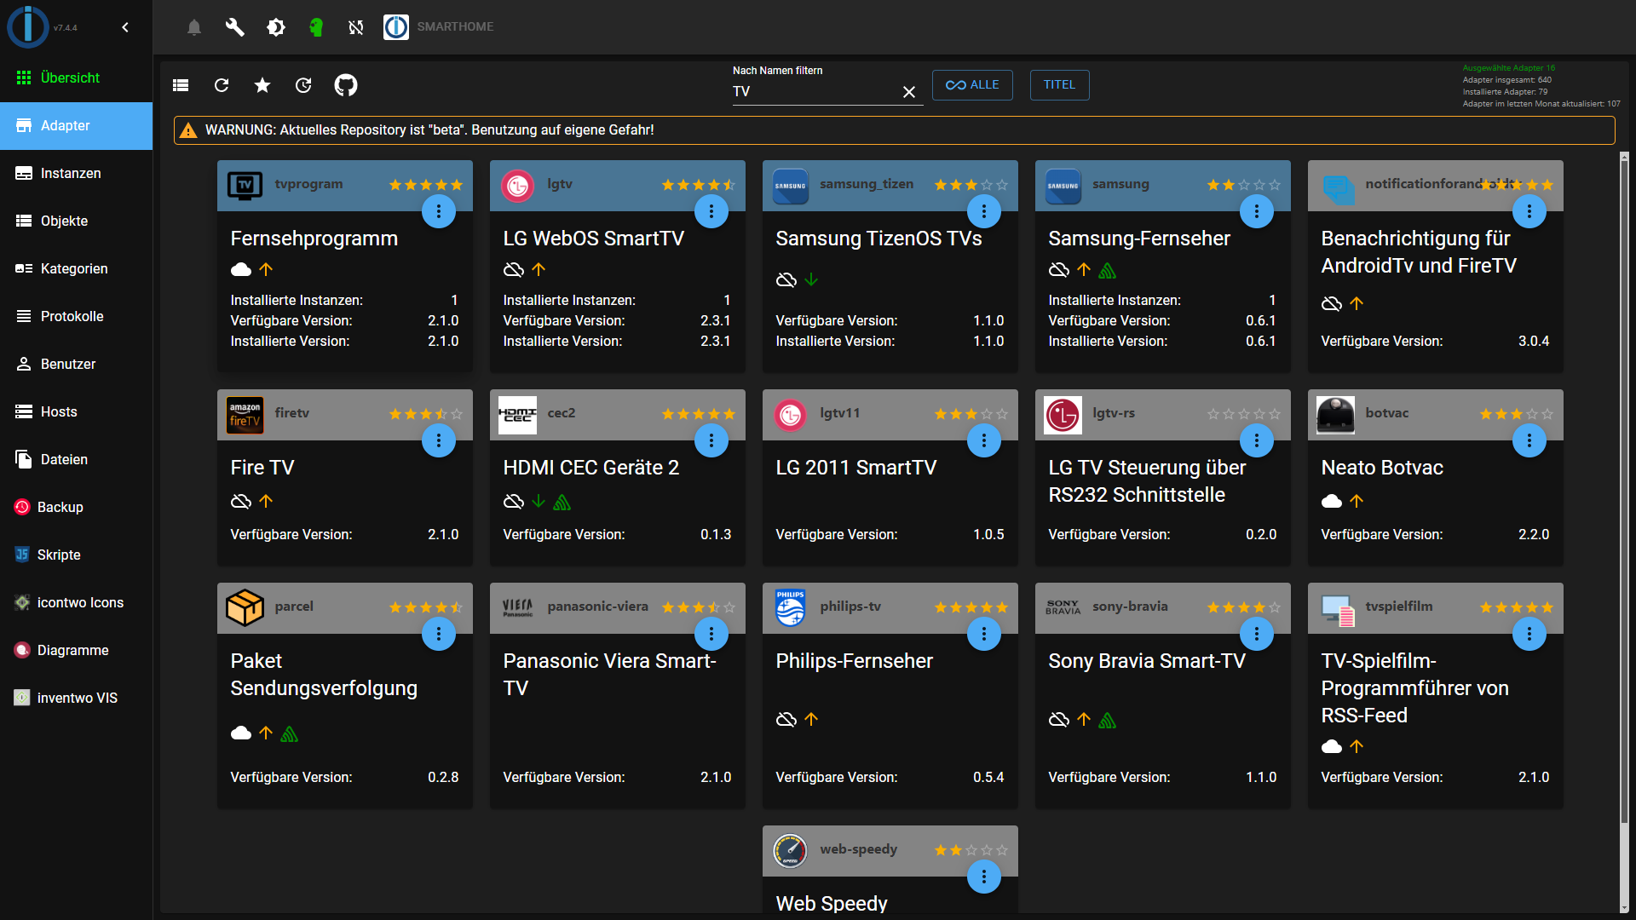This screenshot has height=920, width=1636.
Task: Open options menu on web-speedy card
Action: (x=984, y=877)
